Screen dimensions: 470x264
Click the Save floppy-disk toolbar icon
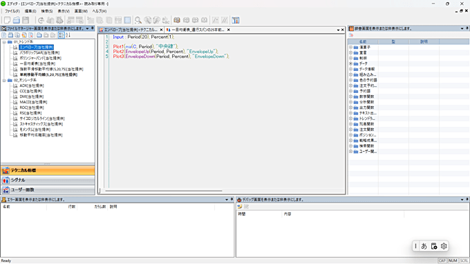[x=26, y=20]
